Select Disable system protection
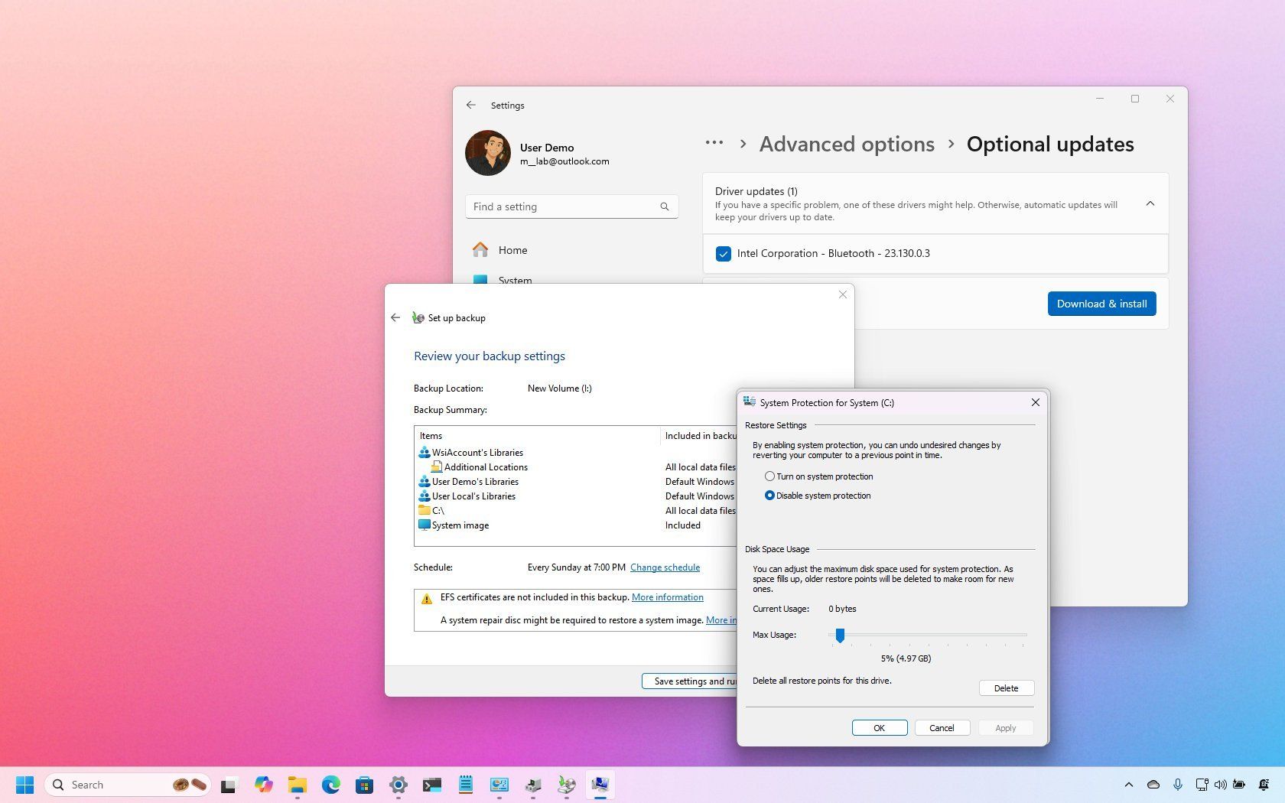This screenshot has width=1285, height=803. 769,496
